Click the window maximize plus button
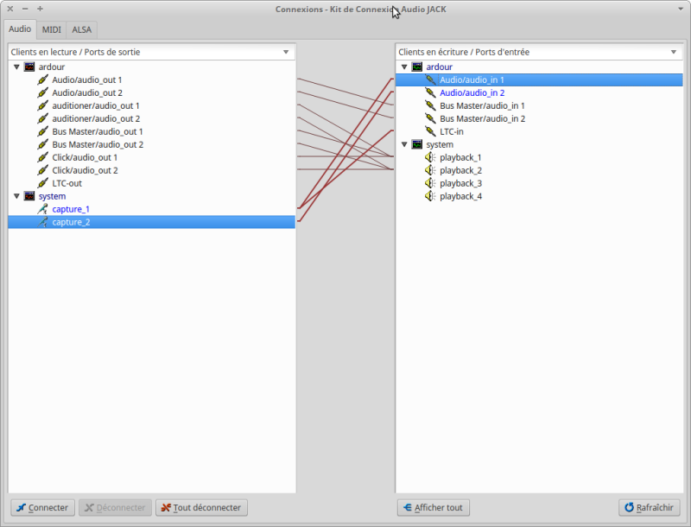Screen dimensions: 691x527 [x=40, y=9]
